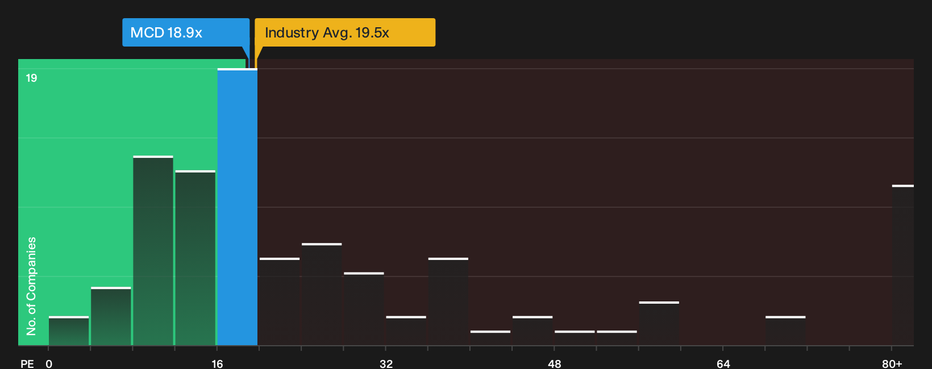
Task: Click the green bar just left of the PE 16 mark
Action: [x=195, y=258]
